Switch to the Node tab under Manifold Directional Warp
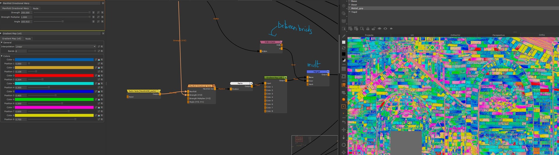This screenshot has height=155, width=559. 36,8
